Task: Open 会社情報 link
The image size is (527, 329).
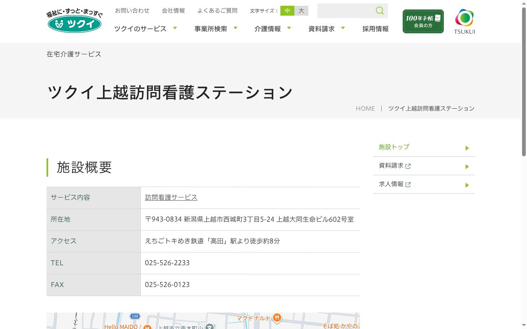Action: (x=173, y=11)
